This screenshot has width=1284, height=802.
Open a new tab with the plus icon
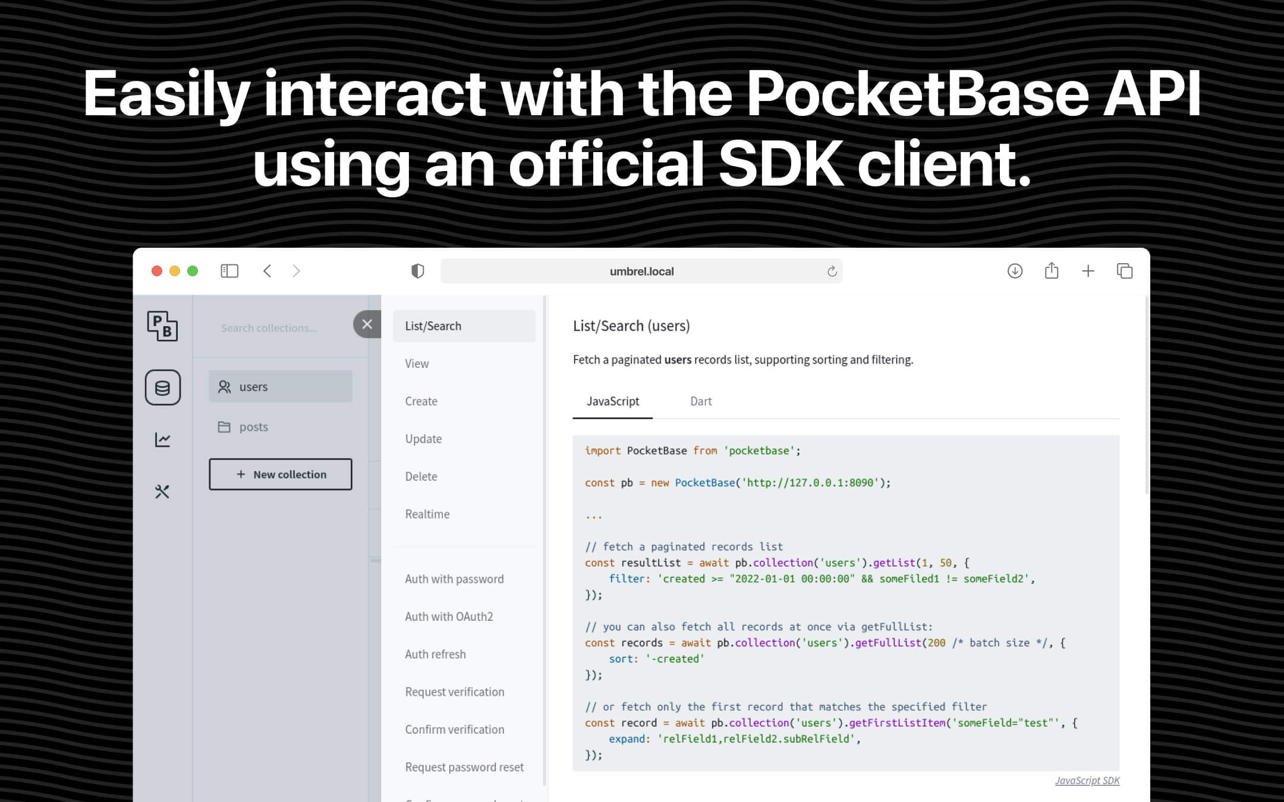(1088, 271)
